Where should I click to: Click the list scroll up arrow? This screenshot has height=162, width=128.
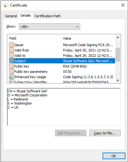click(118, 37)
